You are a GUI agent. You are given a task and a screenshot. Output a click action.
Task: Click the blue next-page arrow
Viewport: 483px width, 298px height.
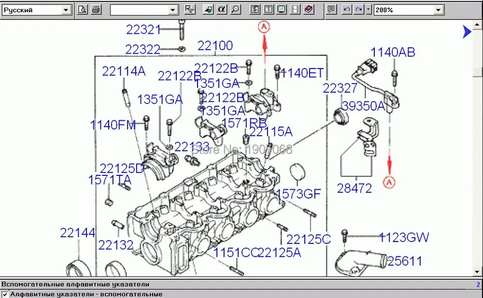pos(466,31)
